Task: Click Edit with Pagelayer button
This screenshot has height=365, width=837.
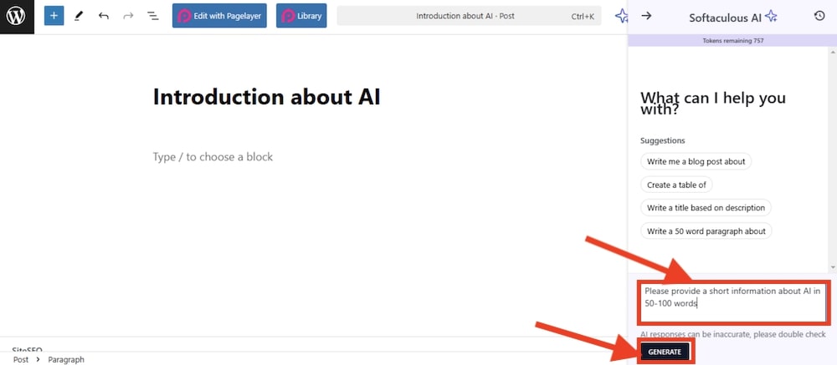Action: [219, 16]
